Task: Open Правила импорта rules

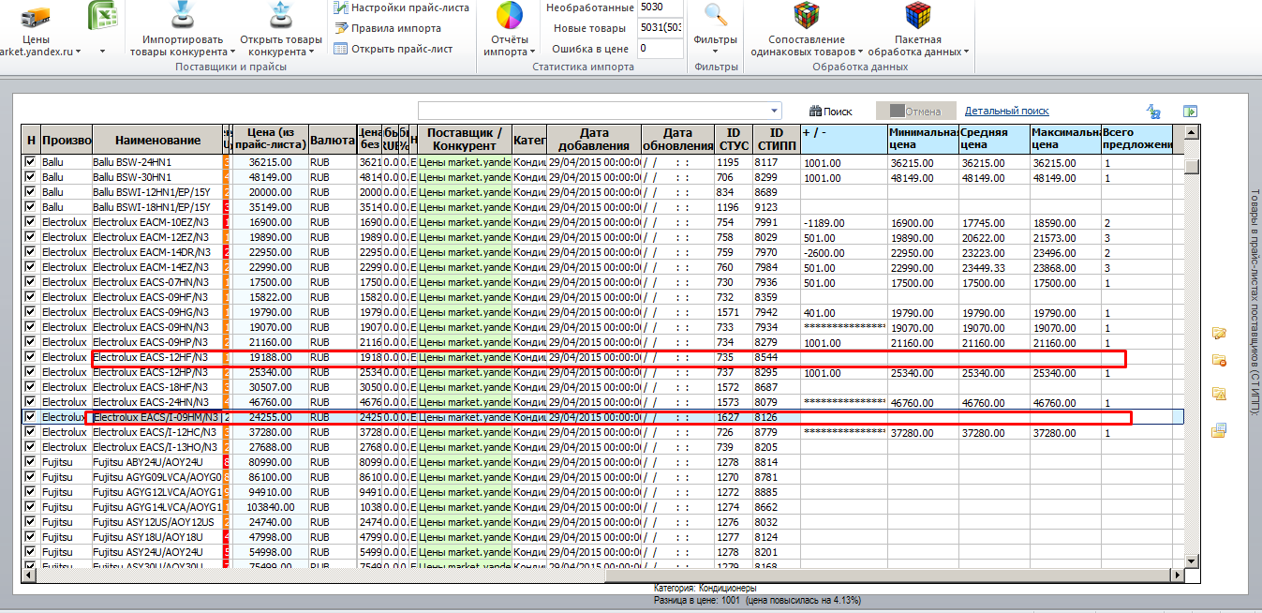Action: pyautogui.click(x=388, y=28)
